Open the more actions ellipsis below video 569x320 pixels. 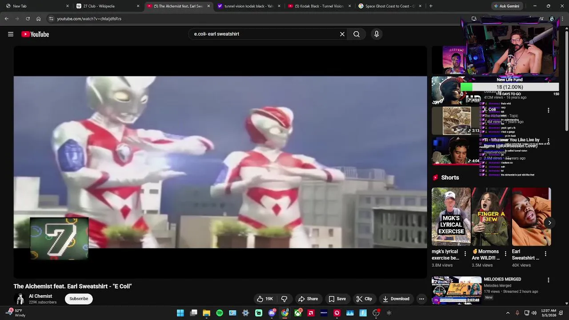pos(421,299)
